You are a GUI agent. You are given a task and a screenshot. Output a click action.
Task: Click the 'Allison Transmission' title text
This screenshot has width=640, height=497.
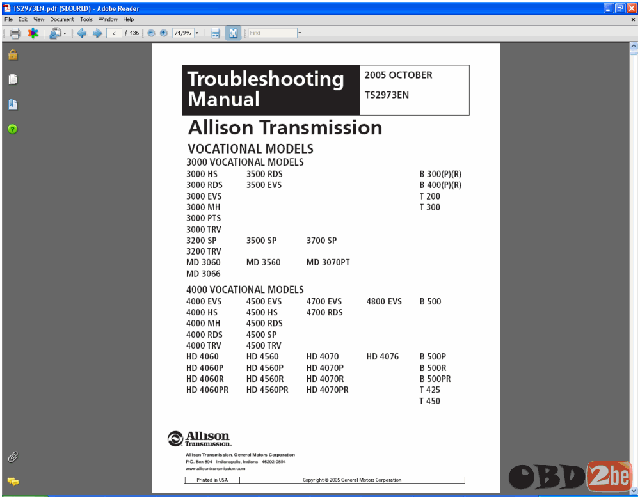click(285, 128)
